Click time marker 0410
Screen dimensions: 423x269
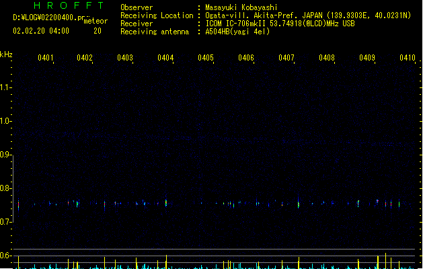(x=408, y=58)
